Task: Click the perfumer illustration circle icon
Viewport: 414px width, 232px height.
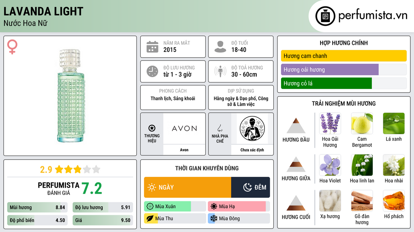Action: (x=252, y=128)
